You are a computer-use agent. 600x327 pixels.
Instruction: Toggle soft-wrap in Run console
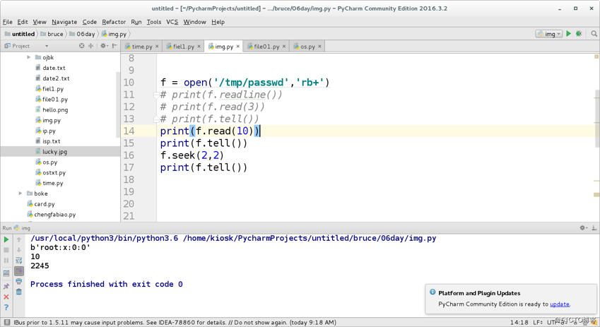point(19,261)
